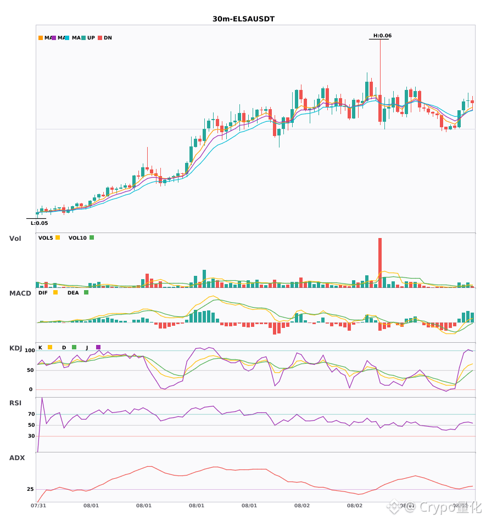Viewport: 486px width, 521px height.
Task: Select the RSI panel label
Action: (15, 403)
